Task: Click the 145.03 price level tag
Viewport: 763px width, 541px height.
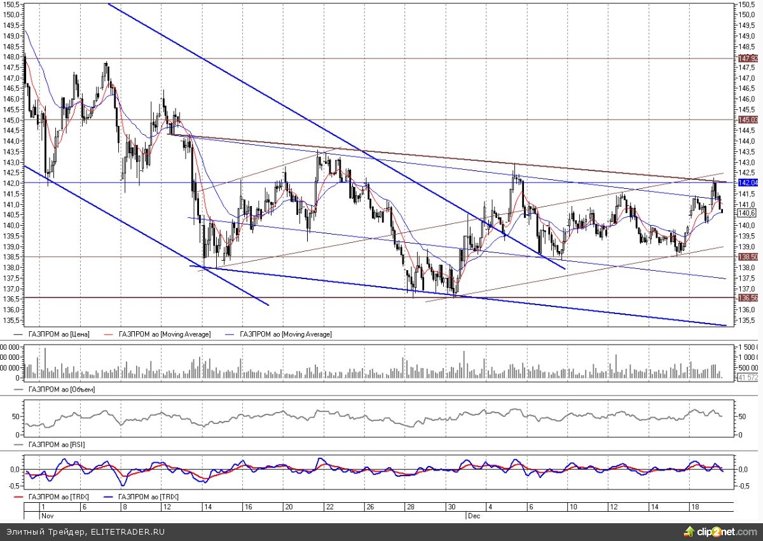Action: 748,120
